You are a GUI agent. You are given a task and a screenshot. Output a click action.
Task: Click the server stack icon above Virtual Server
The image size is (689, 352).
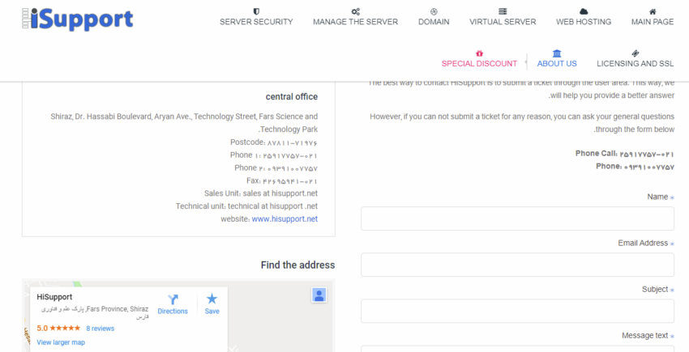pos(503,11)
